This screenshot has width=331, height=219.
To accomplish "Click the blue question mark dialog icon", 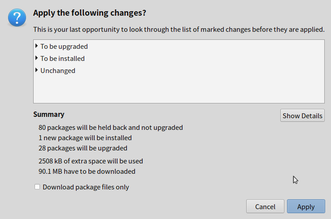I will pos(17,17).
